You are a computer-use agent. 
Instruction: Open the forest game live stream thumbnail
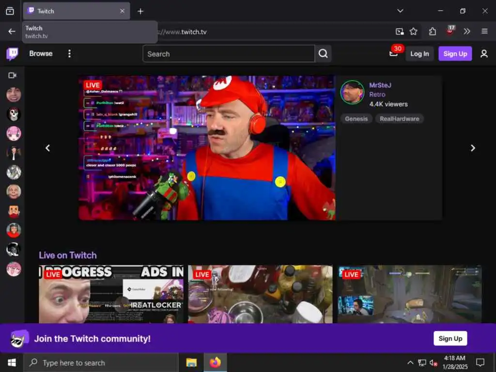tap(410, 294)
